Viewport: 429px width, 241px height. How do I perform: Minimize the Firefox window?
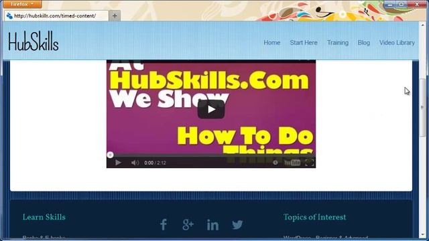[390, 4]
